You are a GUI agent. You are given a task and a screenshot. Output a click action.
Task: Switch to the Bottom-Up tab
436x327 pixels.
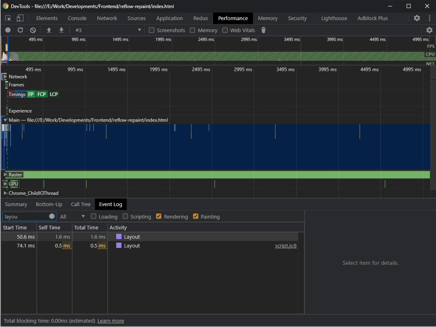(x=49, y=204)
